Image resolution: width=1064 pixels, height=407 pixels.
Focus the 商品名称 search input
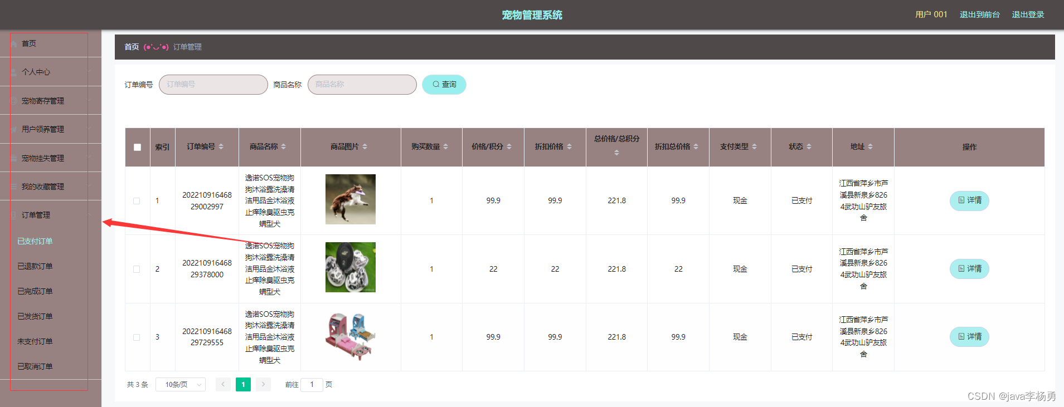[362, 85]
